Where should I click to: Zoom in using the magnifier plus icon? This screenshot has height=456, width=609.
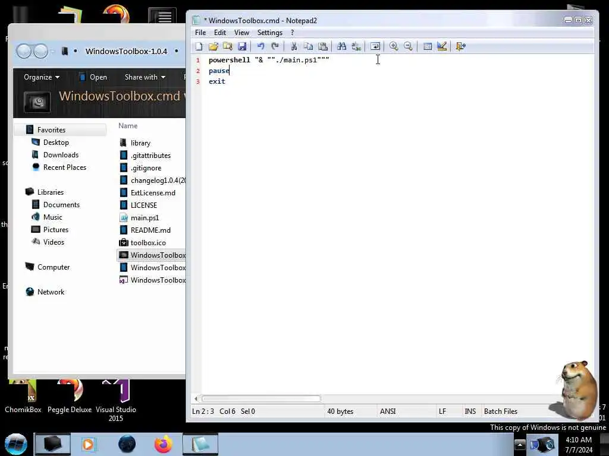pos(394,46)
